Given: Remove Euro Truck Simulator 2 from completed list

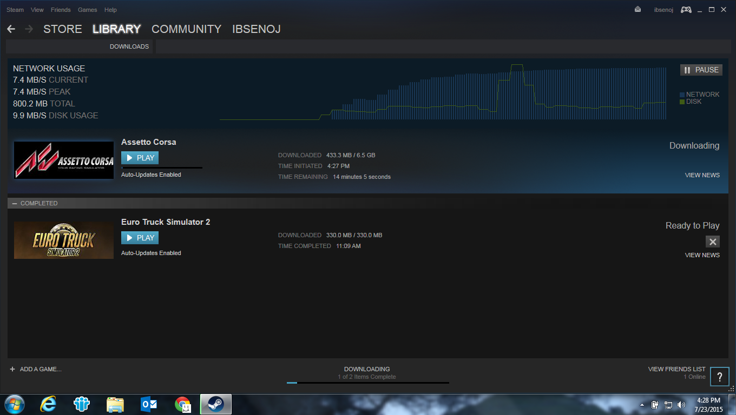Looking at the screenshot, I should [x=713, y=242].
